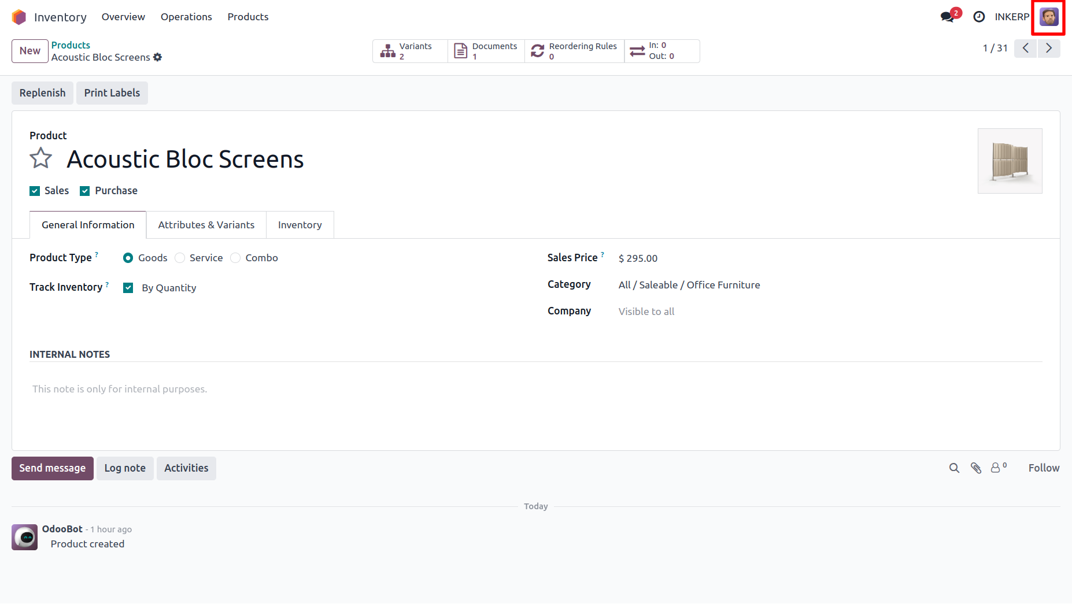
Task: Click the product image thumbnail
Action: [1010, 161]
